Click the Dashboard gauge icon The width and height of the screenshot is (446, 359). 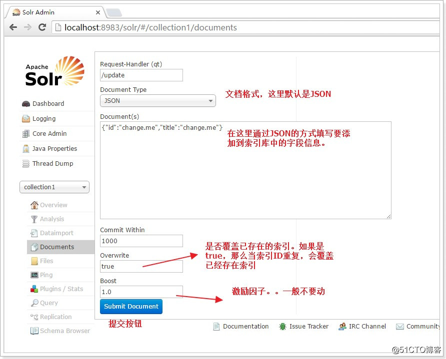(x=26, y=104)
